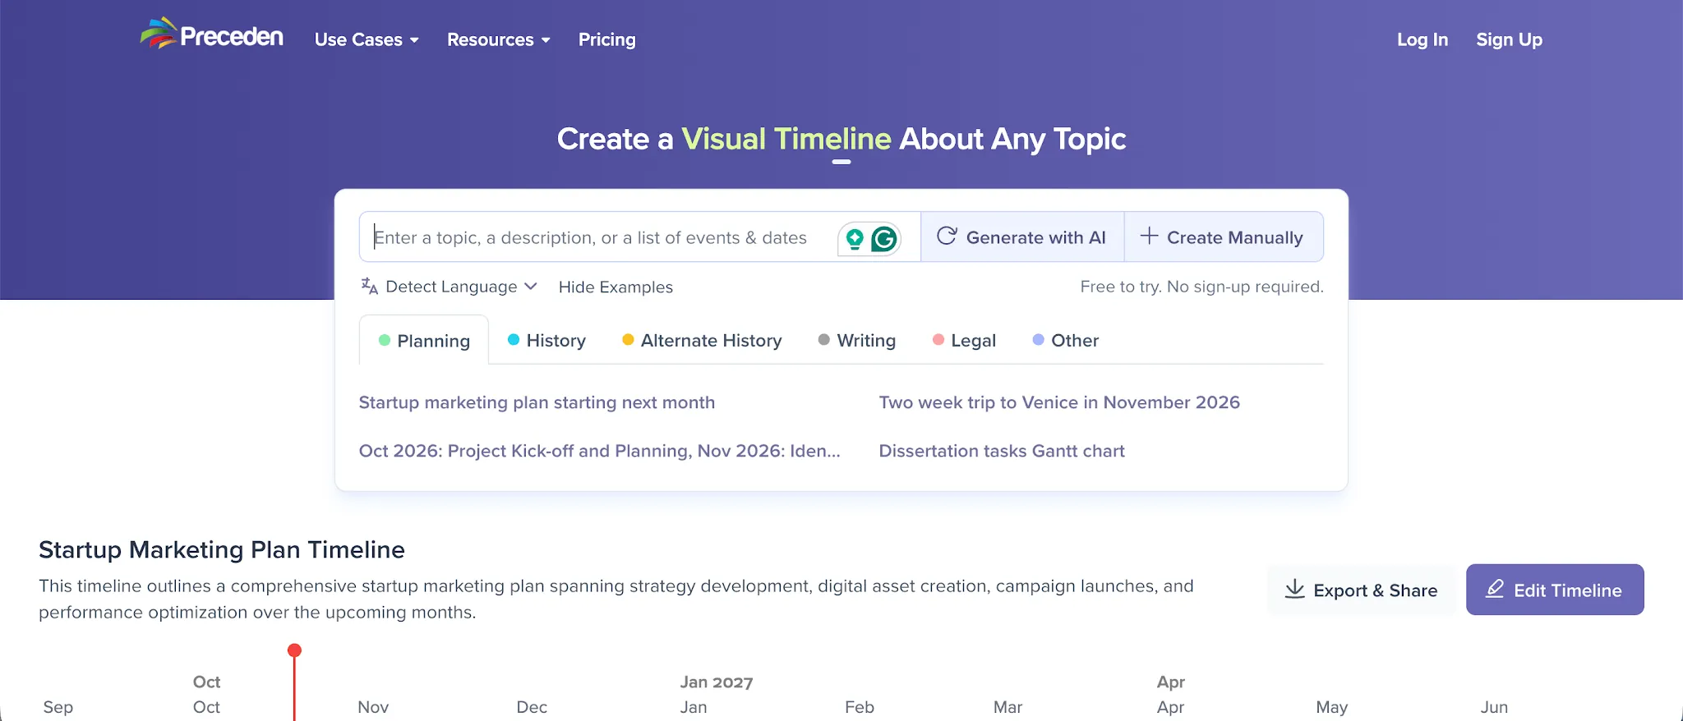
Task: Switch to the History examples tab
Action: pos(546,340)
